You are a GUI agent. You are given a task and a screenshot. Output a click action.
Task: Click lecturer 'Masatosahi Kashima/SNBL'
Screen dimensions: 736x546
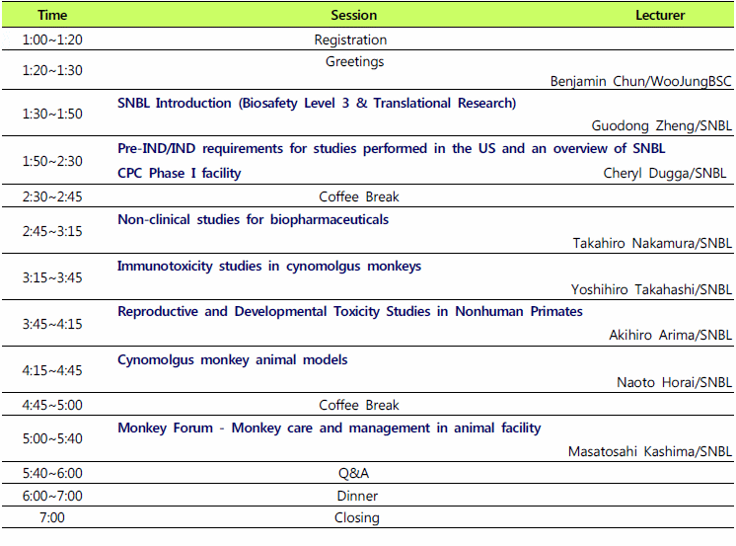649,451
